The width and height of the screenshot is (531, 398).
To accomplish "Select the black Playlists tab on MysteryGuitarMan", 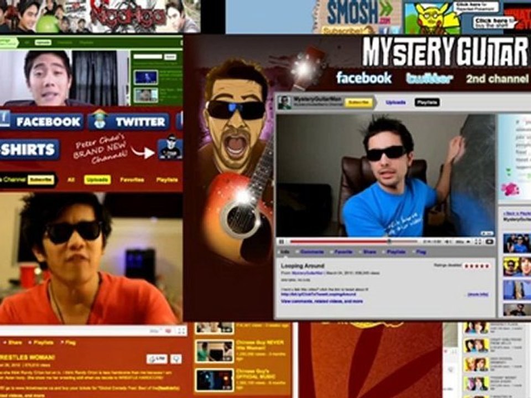I will coord(427,102).
